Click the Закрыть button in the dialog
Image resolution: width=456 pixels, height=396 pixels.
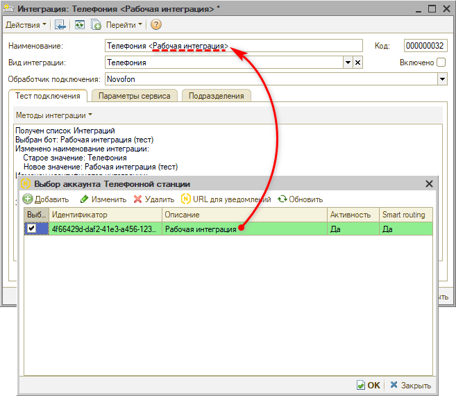tap(411, 386)
